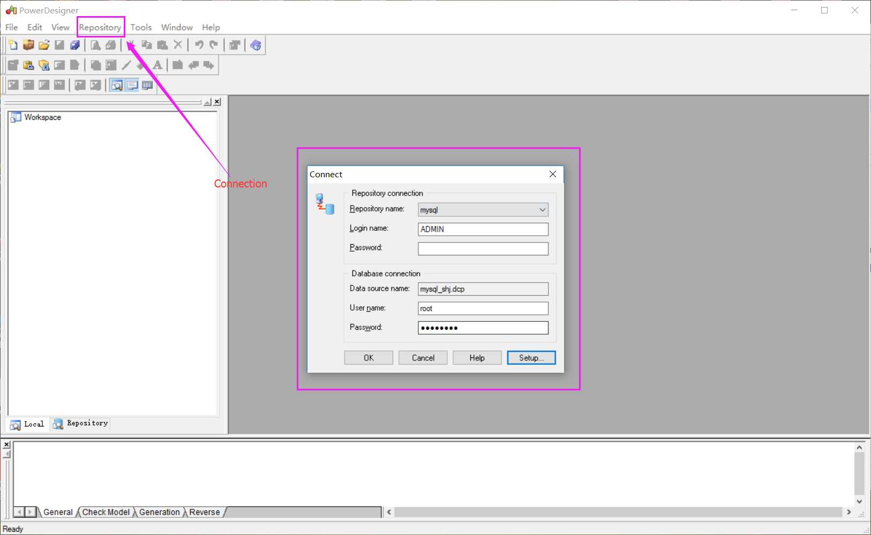
Task: Click the greyed Save icon in toolbar
Action: pyautogui.click(x=59, y=45)
